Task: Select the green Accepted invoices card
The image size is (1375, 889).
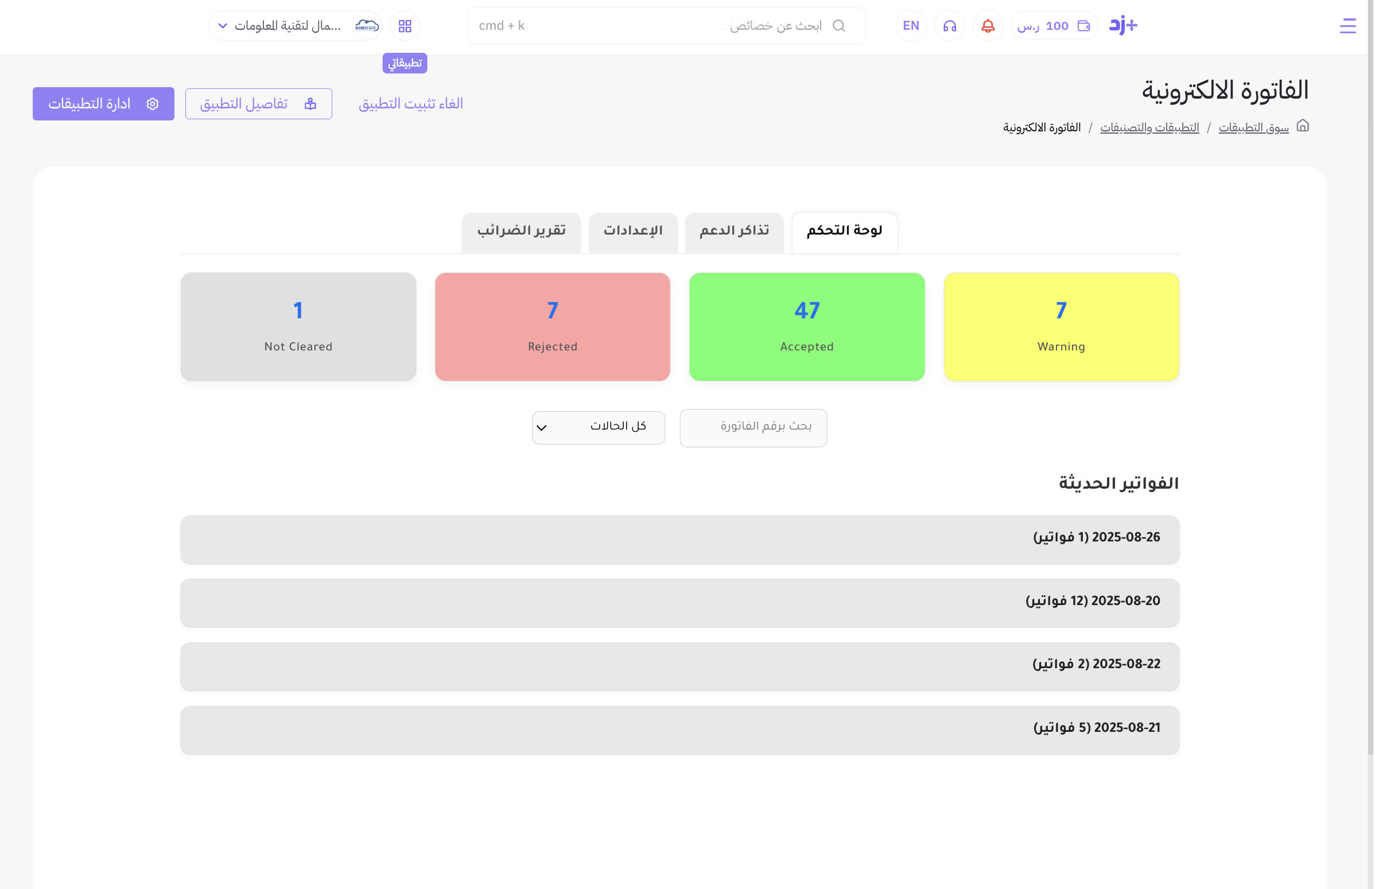Action: point(806,327)
